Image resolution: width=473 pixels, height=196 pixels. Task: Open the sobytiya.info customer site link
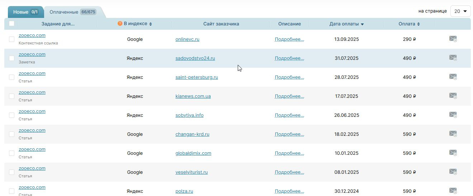[189, 115]
